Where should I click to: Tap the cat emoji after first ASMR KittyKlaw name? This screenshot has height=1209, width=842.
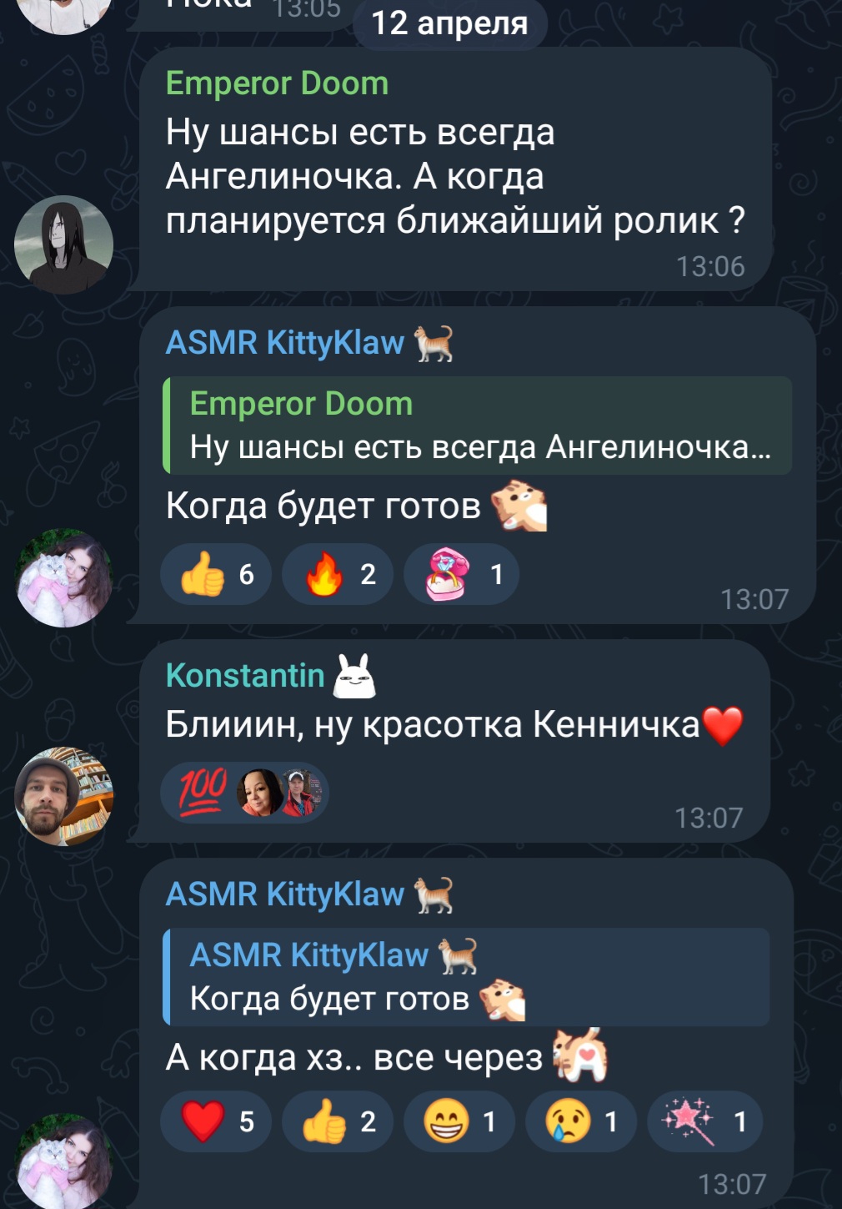[x=435, y=343]
